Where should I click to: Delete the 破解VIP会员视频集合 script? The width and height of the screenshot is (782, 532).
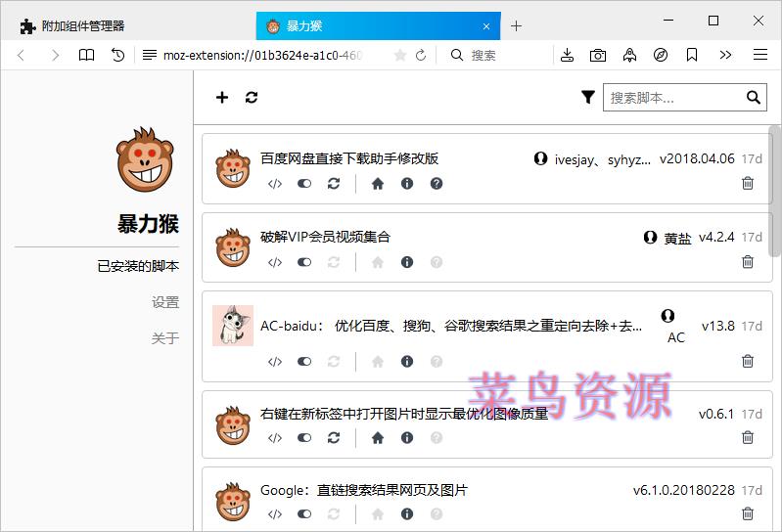[748, 262]
